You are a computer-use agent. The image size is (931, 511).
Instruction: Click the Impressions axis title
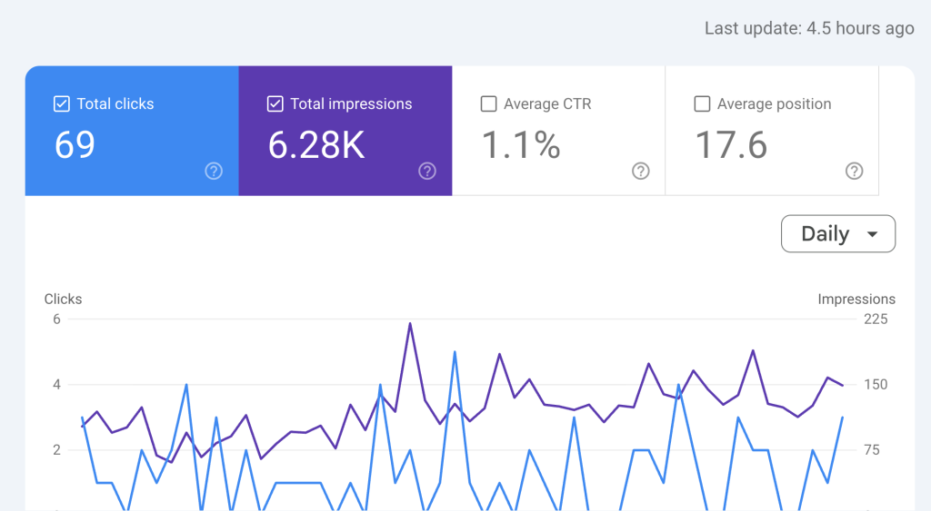856,300
